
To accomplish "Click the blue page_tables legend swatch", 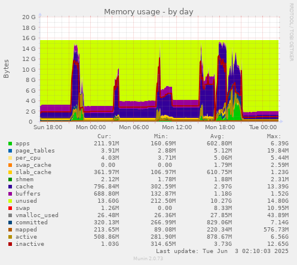I will [10, 151].
